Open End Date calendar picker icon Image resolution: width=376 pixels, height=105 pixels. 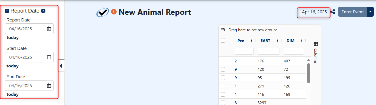[x=49, y=86]
